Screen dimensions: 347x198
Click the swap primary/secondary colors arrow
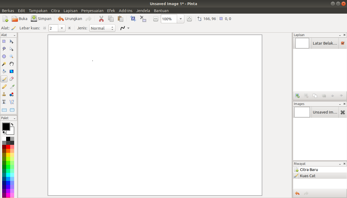pos(12,125)
